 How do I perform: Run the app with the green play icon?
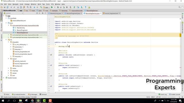click(x=52, y=7)
